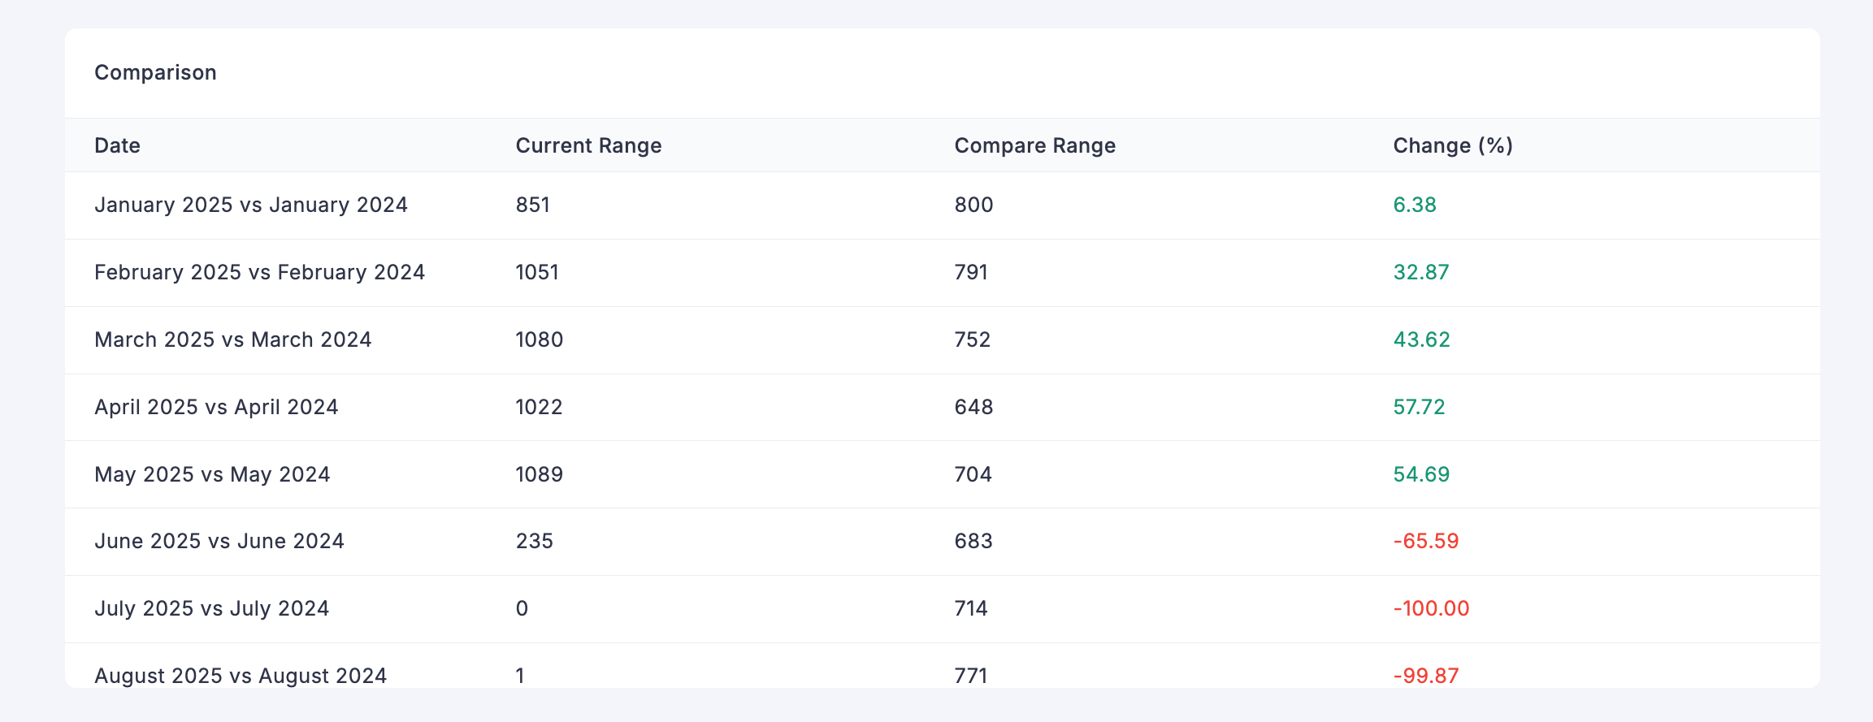
Task: Click the Comparison card title
Action: pyautogui.click(x=155, y=73)
